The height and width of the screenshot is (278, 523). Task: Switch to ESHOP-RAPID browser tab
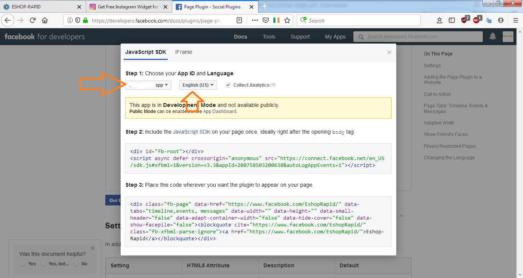coord(42,7)
